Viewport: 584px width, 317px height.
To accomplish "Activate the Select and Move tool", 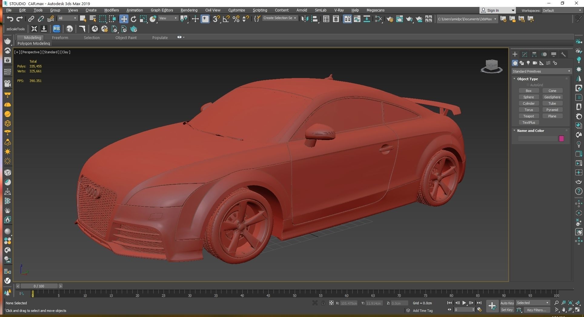I will click(x=124, y=19).
